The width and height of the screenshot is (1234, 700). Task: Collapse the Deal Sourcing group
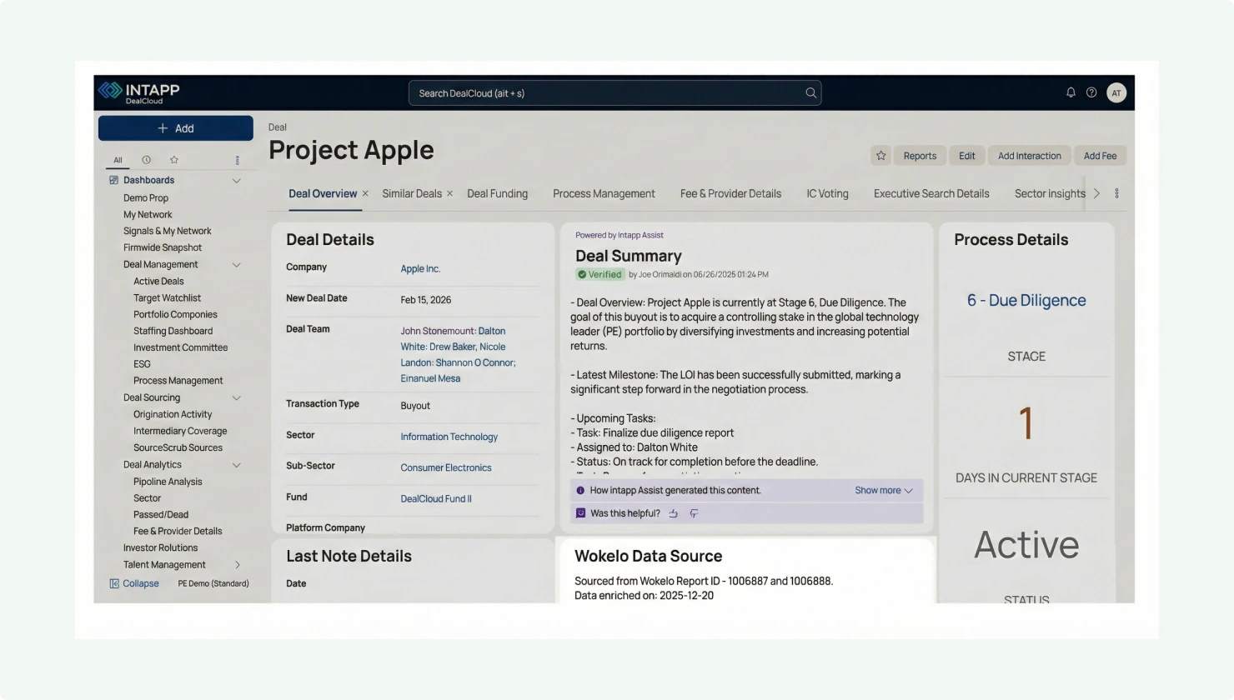coord(236,398)
